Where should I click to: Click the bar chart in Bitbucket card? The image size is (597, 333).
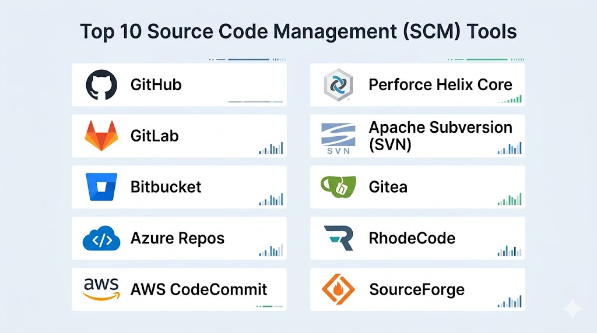tap(271, 200)
